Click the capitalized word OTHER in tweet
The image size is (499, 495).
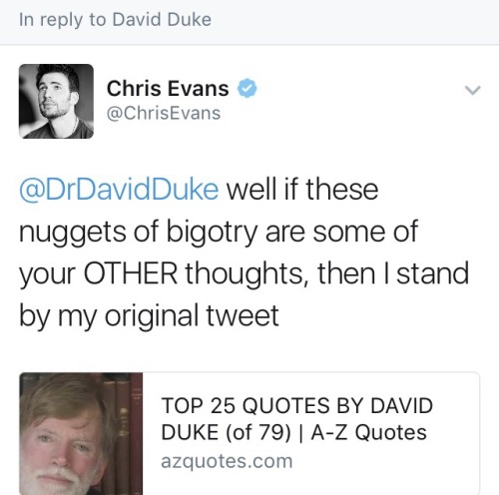(x=131, y=273)
